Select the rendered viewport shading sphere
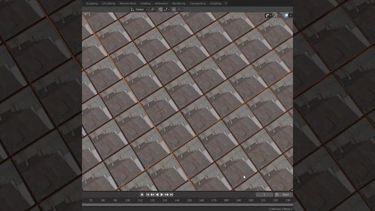Viewport: 375px width, 211px height. click(286, 15)
